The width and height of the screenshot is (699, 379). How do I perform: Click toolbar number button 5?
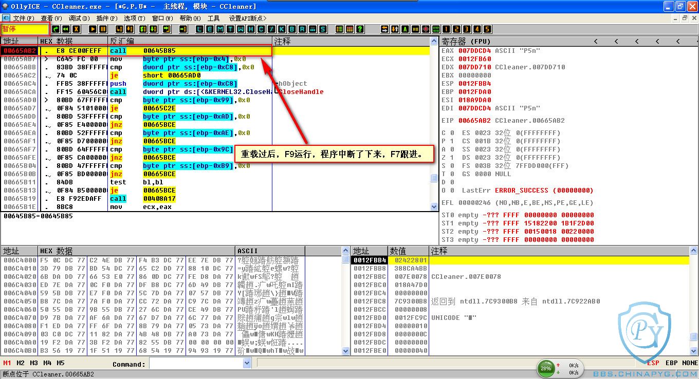tap(487, 29)
